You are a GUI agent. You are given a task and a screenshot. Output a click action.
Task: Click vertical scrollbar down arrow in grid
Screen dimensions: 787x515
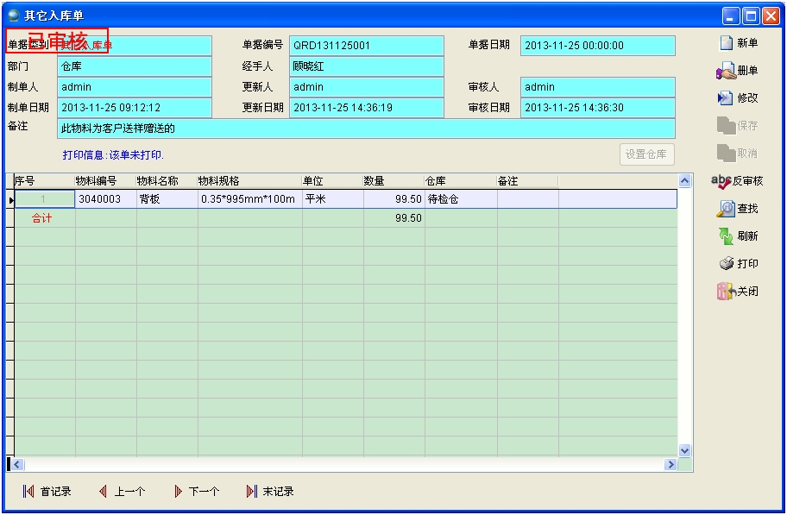coord(685,450)
